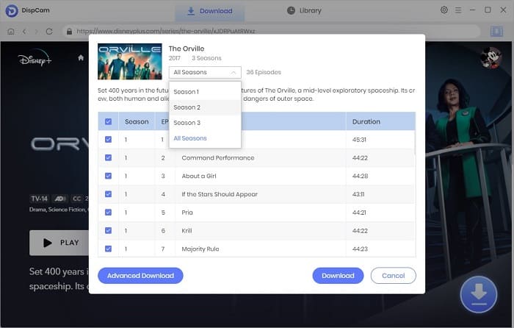Click the 44:21 duration value

359,213
